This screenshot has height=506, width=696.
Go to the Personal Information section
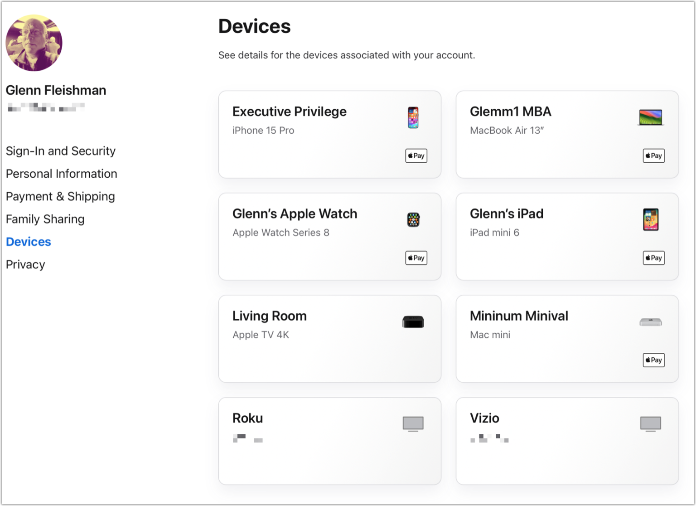[x=62, y=174]
